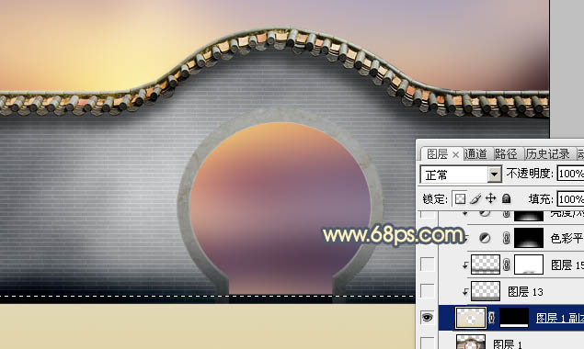This screenshot has height=349, width=584.
Task: Close the 图层 tab with x
Action: 455,154
